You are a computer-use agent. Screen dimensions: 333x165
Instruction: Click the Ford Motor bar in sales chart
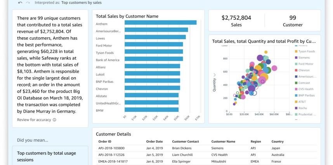154,44
